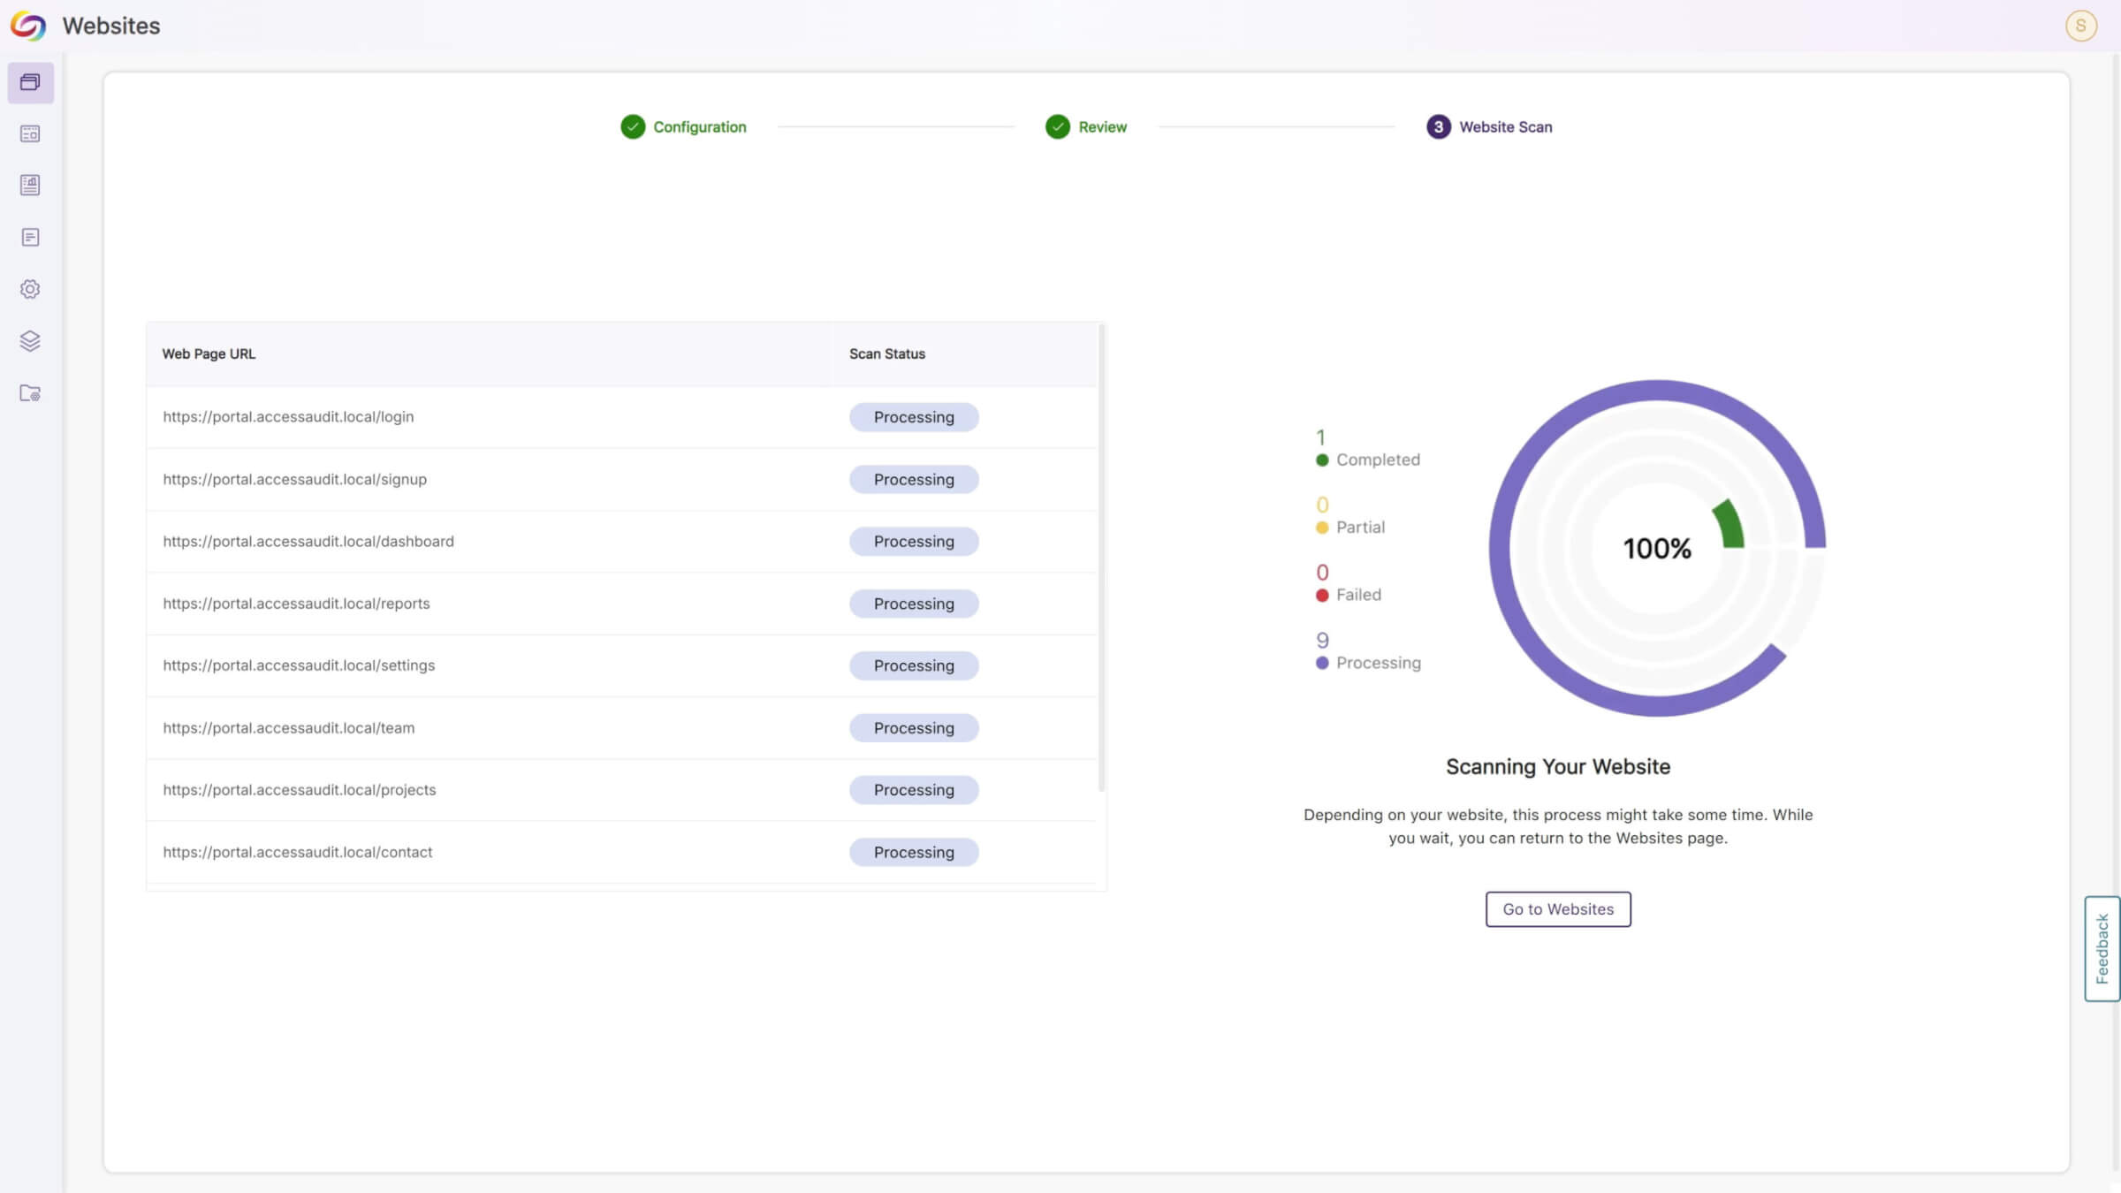Click the 100% value in the donut chart
The image size is (2121, 1193).
(x=1657, y=549)
